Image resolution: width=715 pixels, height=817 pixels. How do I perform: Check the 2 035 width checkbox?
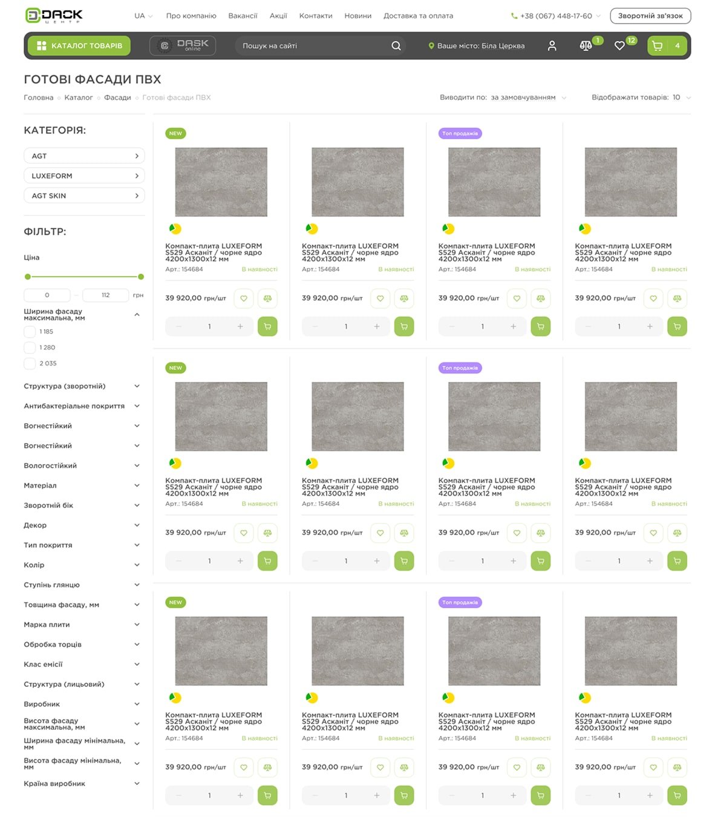[x=30, y=363]
